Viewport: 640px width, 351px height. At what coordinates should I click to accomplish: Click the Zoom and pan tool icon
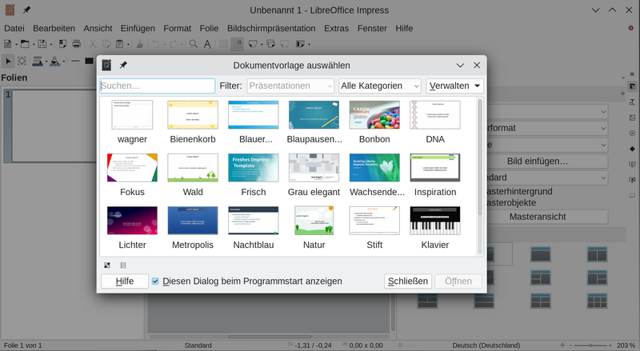[22, 62]
